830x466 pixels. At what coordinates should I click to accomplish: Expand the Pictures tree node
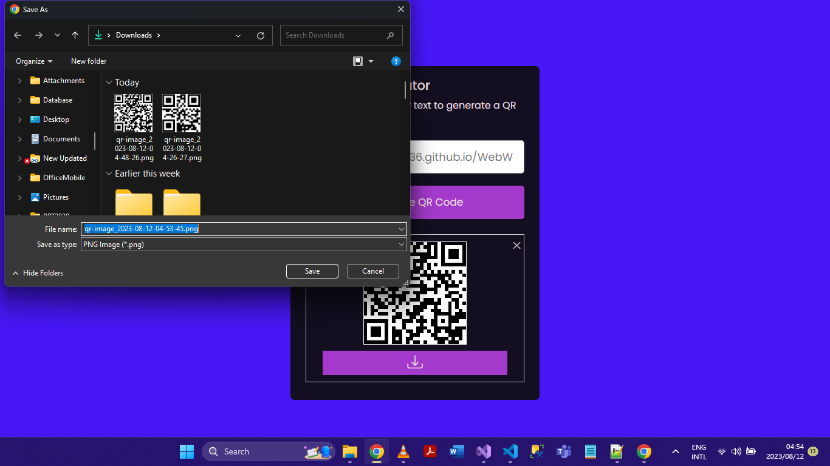click(19, 197)
